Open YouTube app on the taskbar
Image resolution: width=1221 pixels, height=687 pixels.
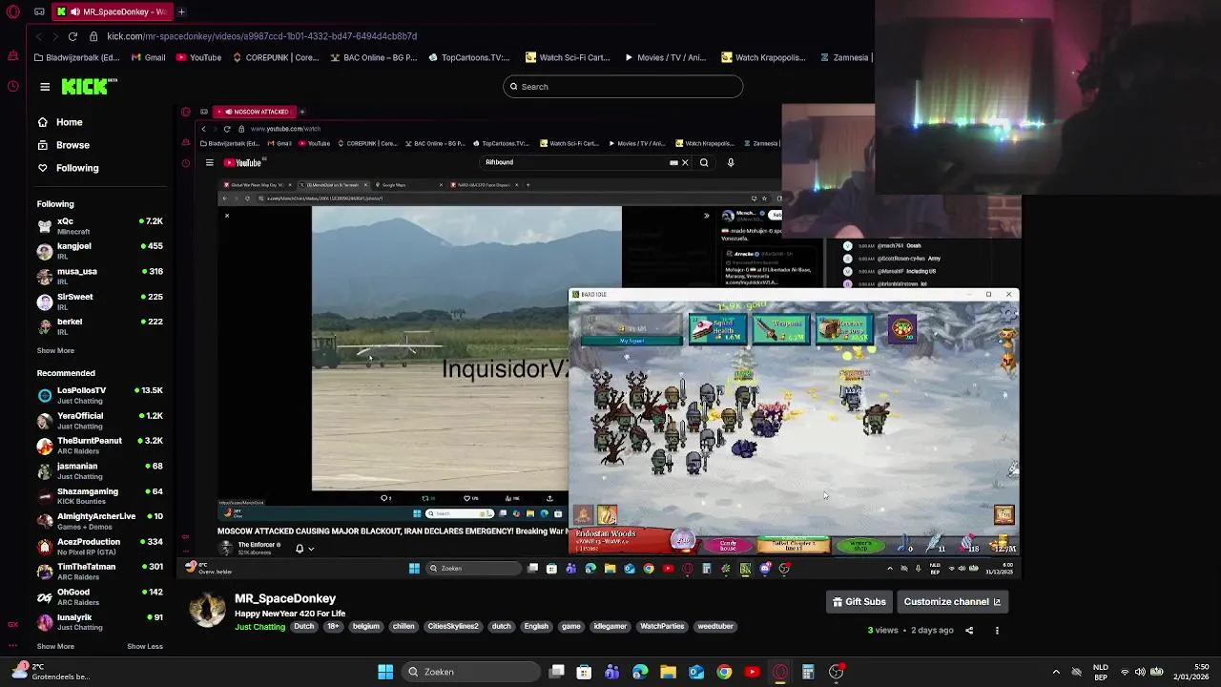(x=752, y=672)
